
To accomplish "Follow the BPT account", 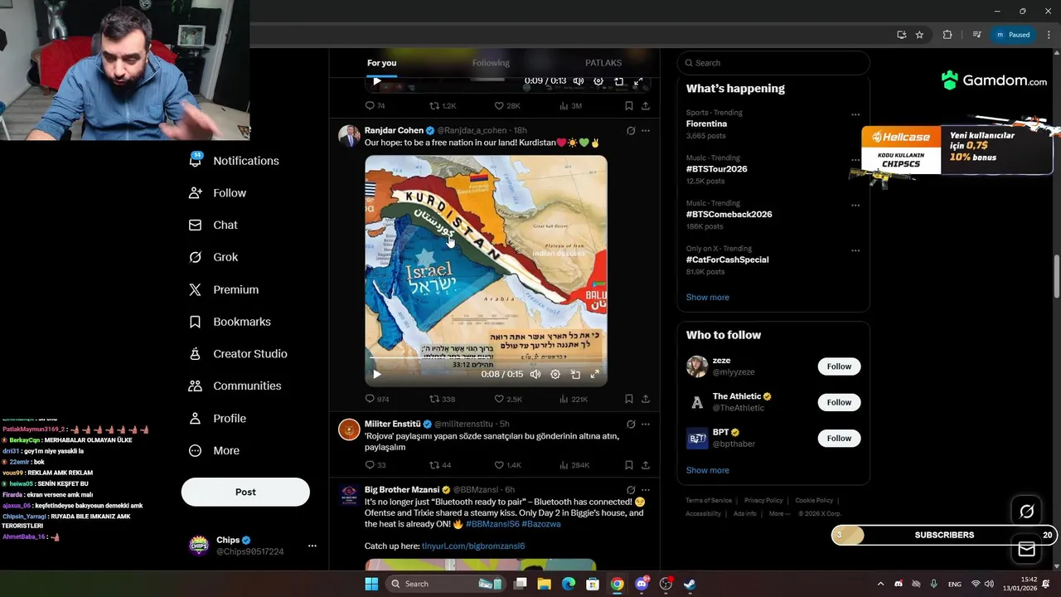I will point(839,438).
